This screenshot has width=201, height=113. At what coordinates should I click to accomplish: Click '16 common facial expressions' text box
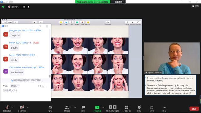pyautogui.click(x=171, y=89)
